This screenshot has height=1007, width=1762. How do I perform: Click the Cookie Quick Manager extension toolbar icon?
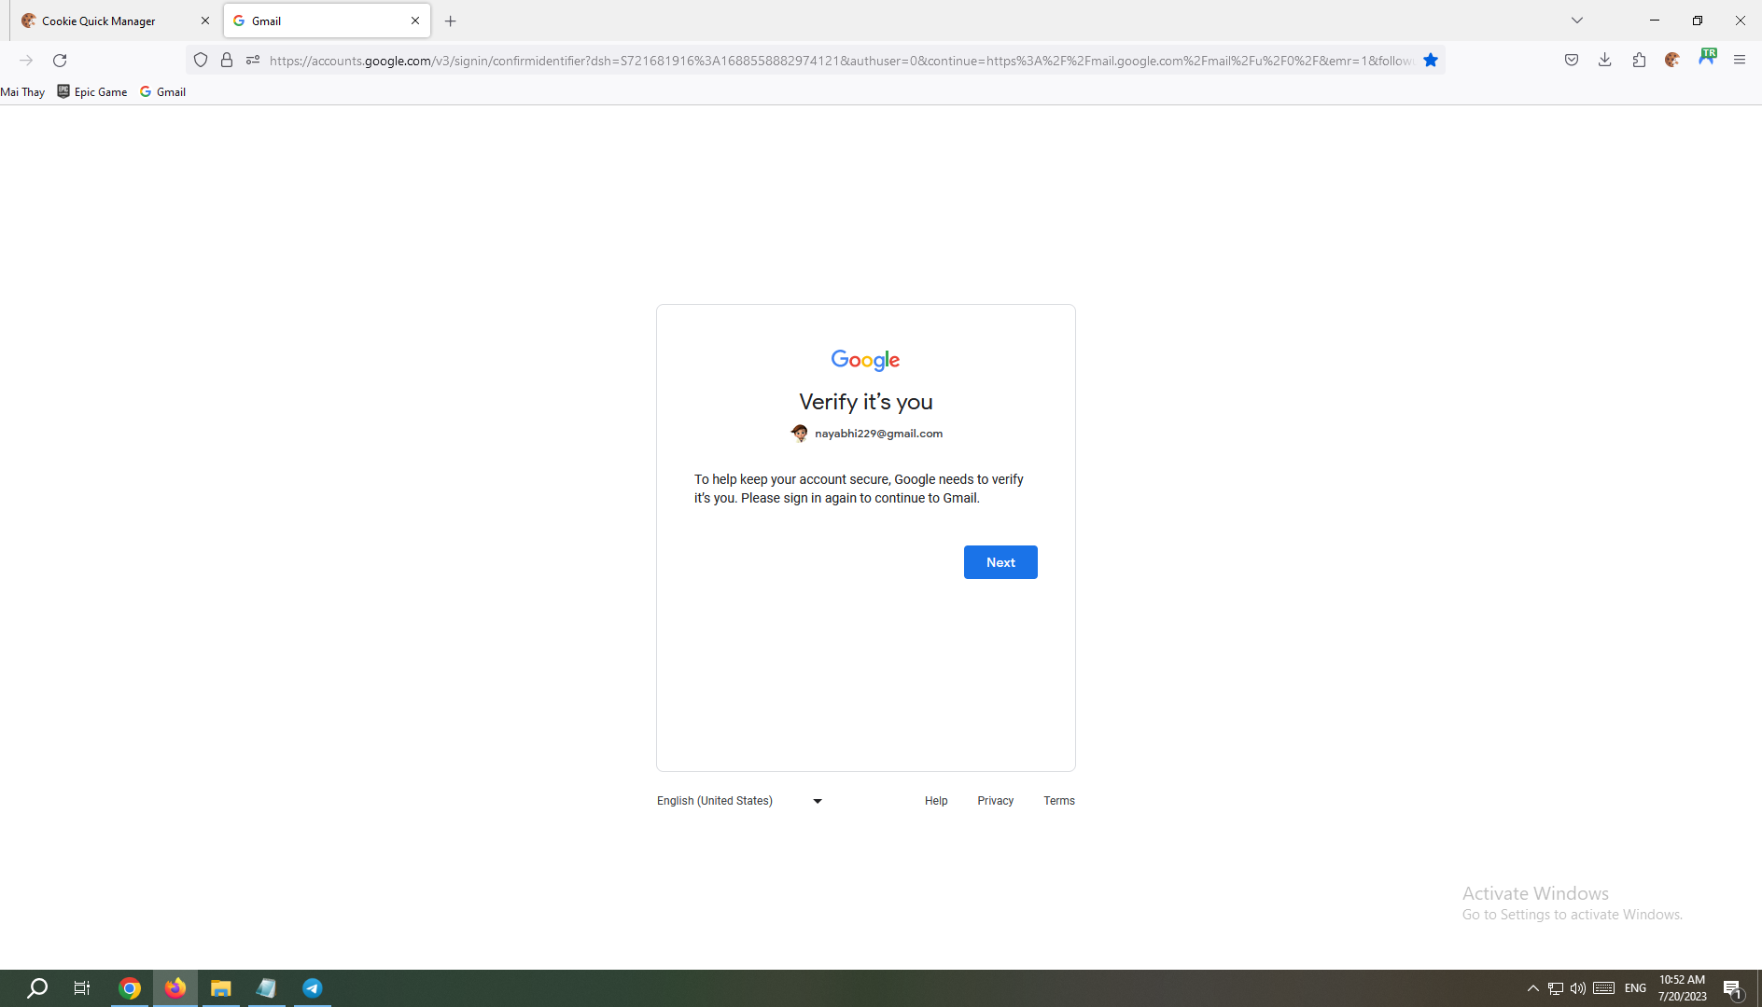click(x=1672, y=61)
